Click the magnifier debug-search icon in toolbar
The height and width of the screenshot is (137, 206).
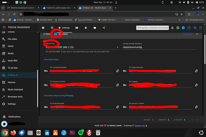tap(195, 28)
